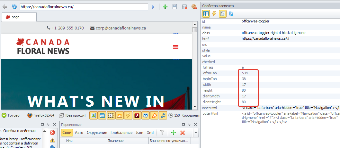Click the Значение column header

pos(128,141)
